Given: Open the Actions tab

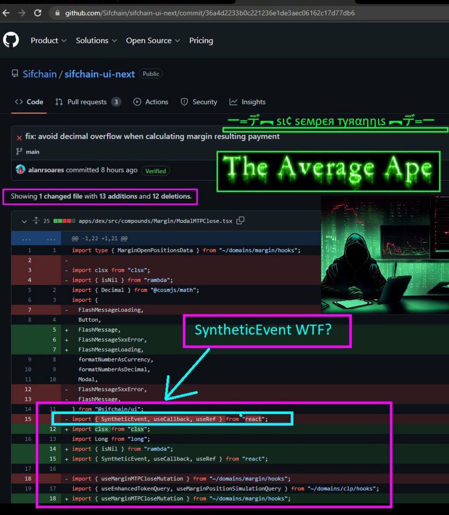Looking at the screenshot, I should point(151,102).
